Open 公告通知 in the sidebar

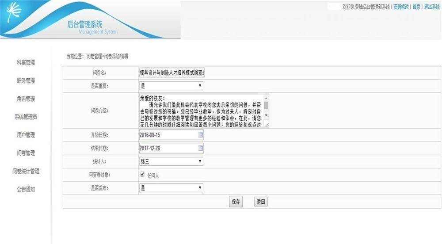(x=26, y=189)
